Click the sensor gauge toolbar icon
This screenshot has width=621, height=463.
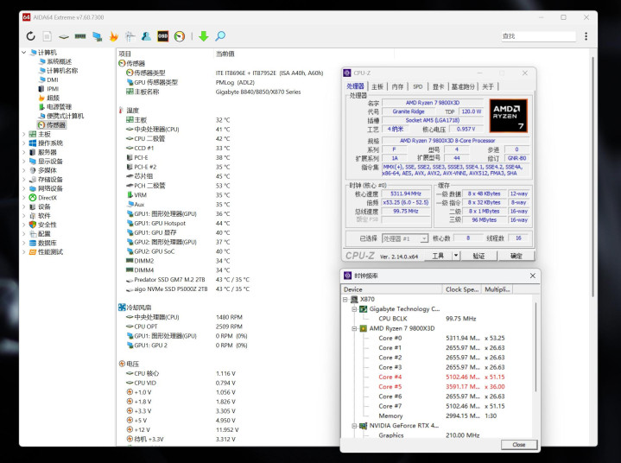pyautogui.click(x=180, y=36)
